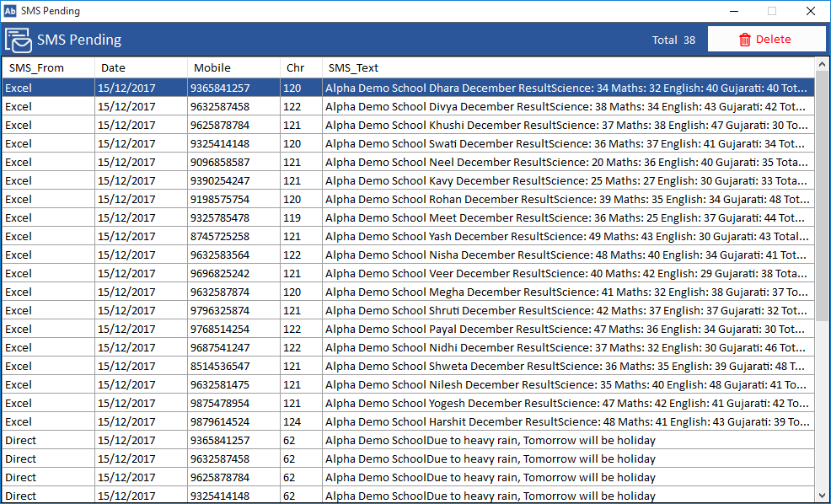Image resolution: width=831 pixels, height=504 pixels.
Task: Click mobile number 8514536547 cell
Action: [x=220, y=367]
